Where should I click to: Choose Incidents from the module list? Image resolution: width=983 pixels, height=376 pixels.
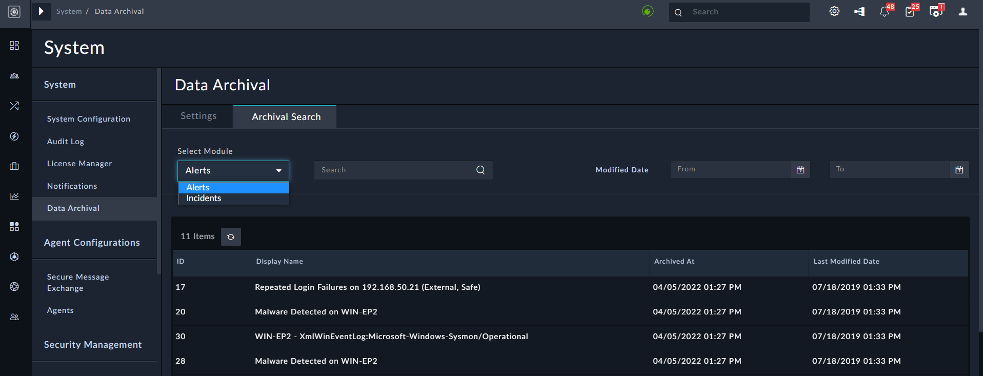[204, 199]
